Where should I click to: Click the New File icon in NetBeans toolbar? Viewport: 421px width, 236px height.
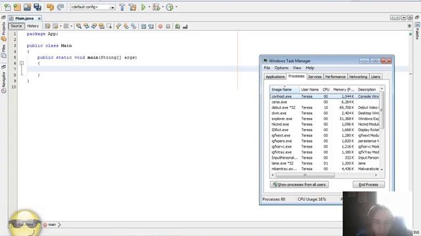point(7,7)
